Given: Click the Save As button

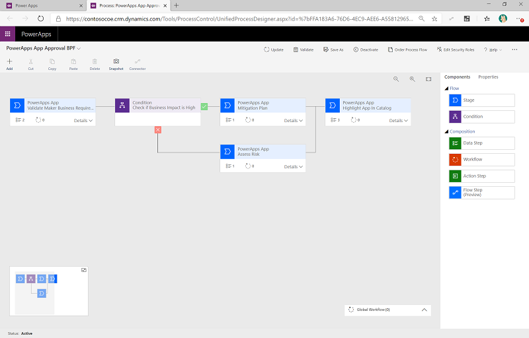Looking at the screenshot, I should click(x=333, y=50).
